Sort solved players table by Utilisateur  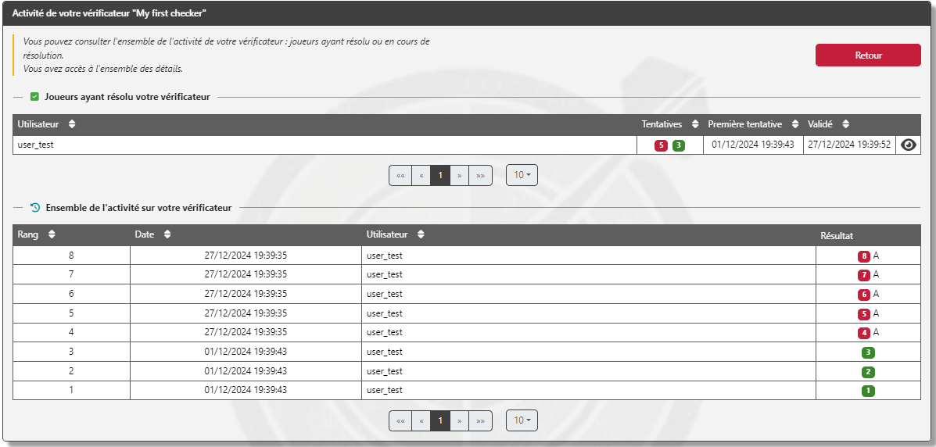tap(72, 124)
